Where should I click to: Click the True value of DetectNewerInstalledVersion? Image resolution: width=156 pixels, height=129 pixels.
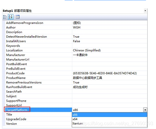76,36
